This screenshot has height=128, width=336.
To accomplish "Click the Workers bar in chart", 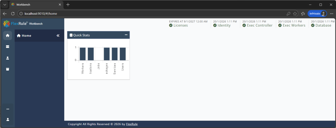I will 82,54.
